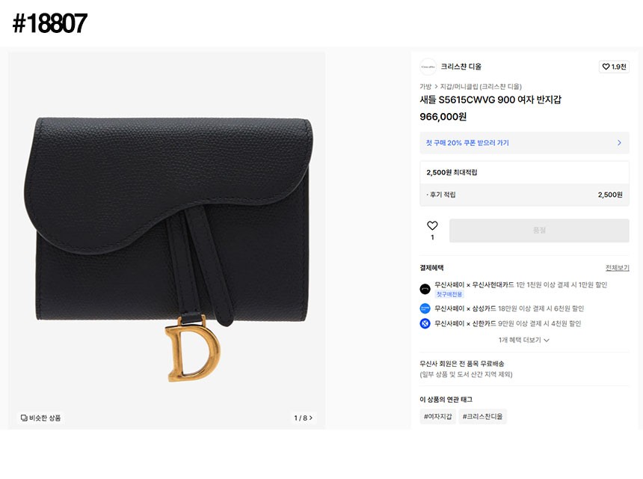Expand 1개 혜택 더보기 benefits list
643x479 pixels.
pos(523,340)
